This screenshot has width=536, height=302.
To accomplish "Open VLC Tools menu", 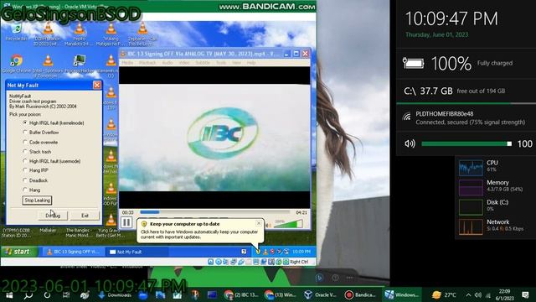I will pos(221,63).
